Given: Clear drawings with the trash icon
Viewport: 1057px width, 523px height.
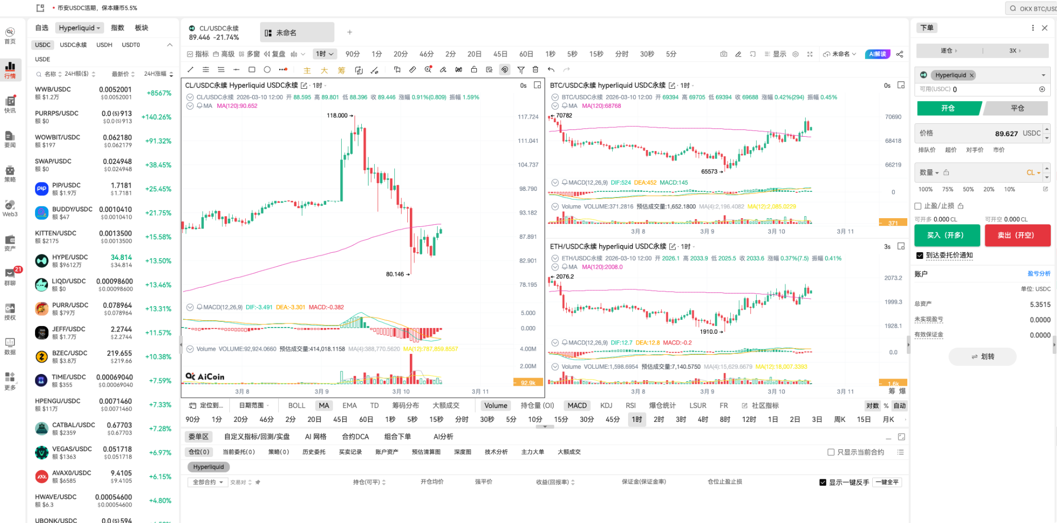Looking at the screenshot, I should point(535,70).
